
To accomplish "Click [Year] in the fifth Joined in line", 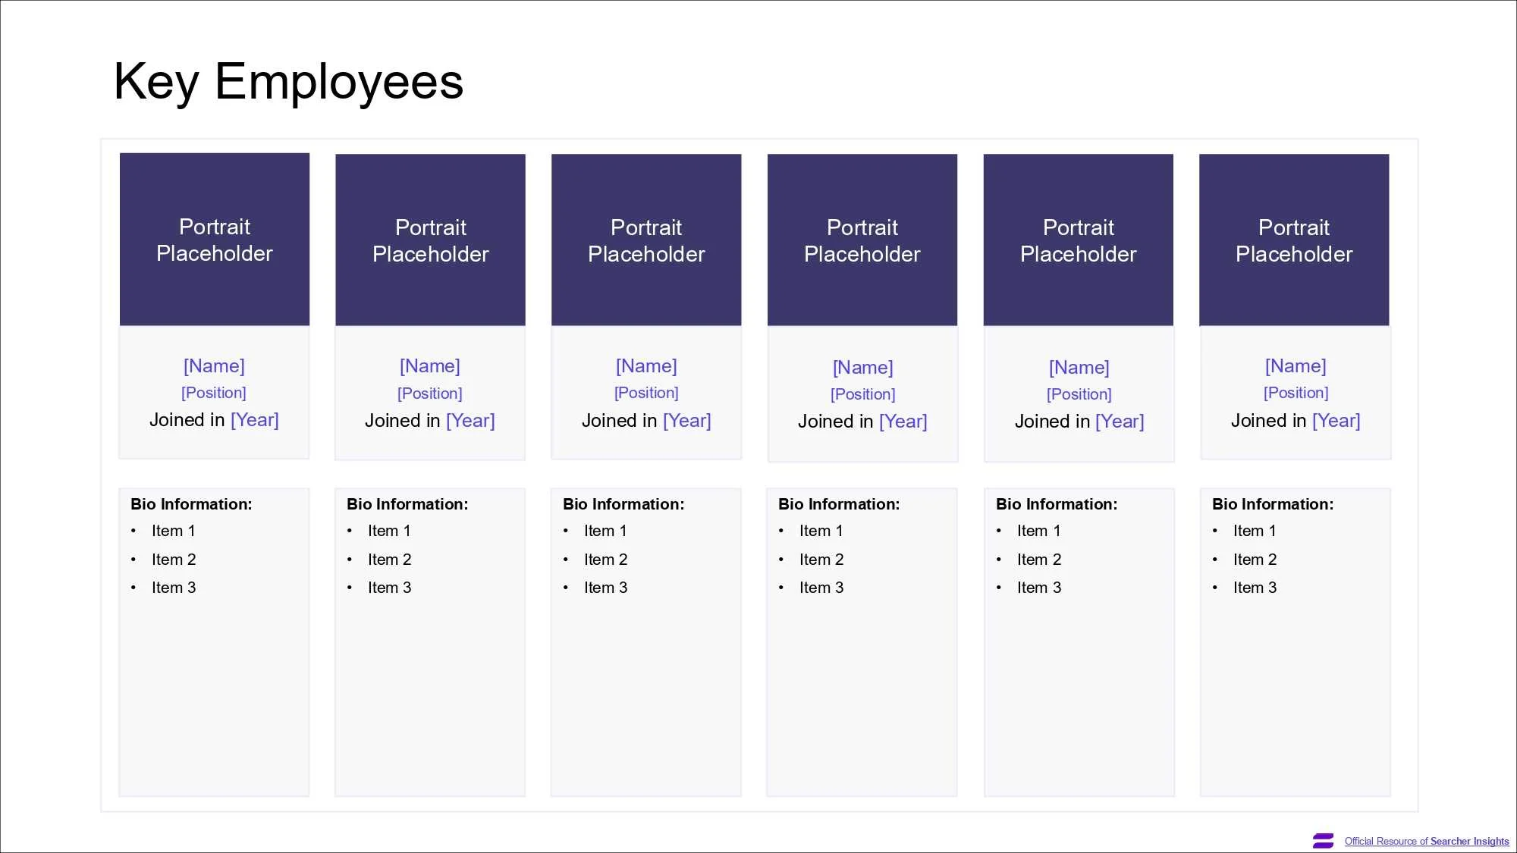I will [1120, 422].
